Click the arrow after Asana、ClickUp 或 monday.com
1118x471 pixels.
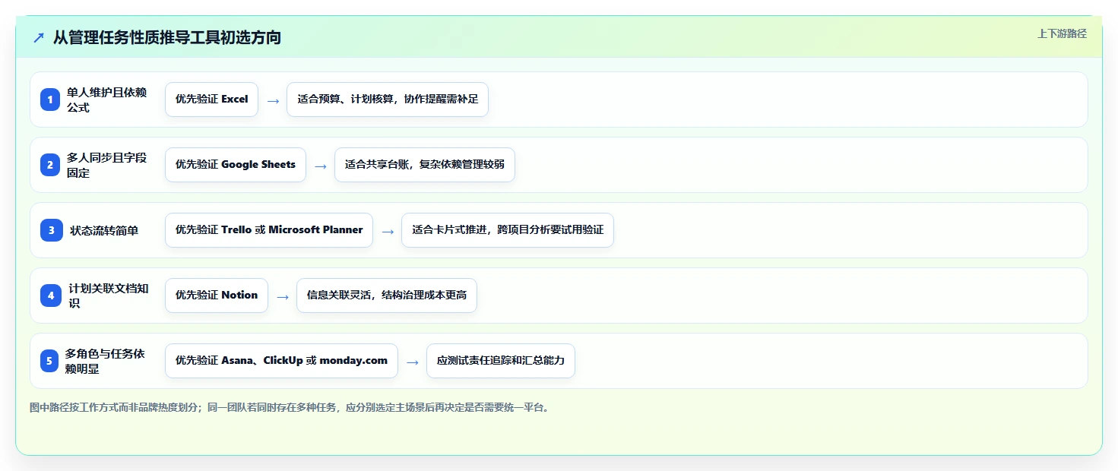coord(413,362)
